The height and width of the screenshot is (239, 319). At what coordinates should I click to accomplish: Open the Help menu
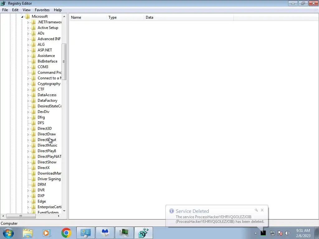click(x=58, y=10)
